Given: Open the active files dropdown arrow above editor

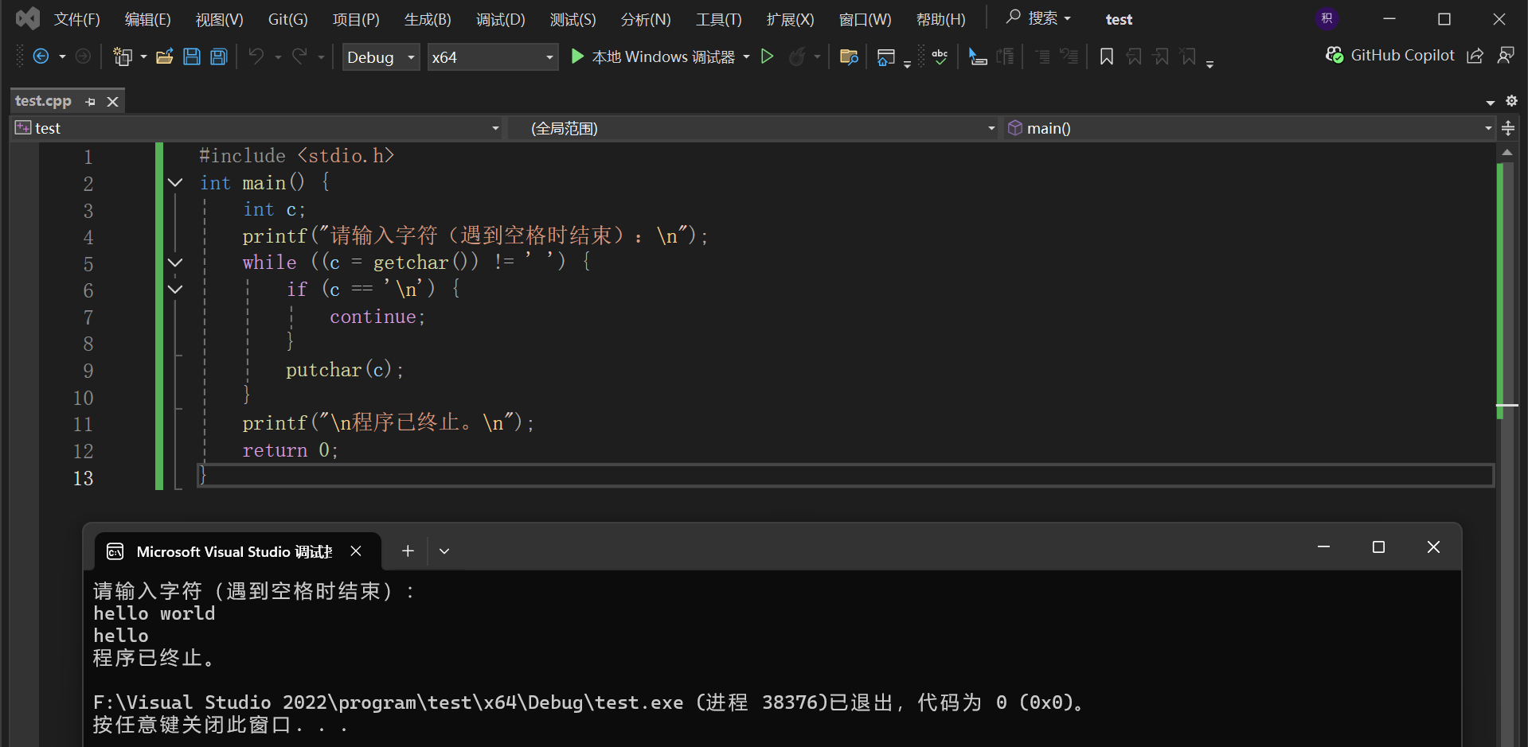Looking at the screenshot, I should [1491, 103].
